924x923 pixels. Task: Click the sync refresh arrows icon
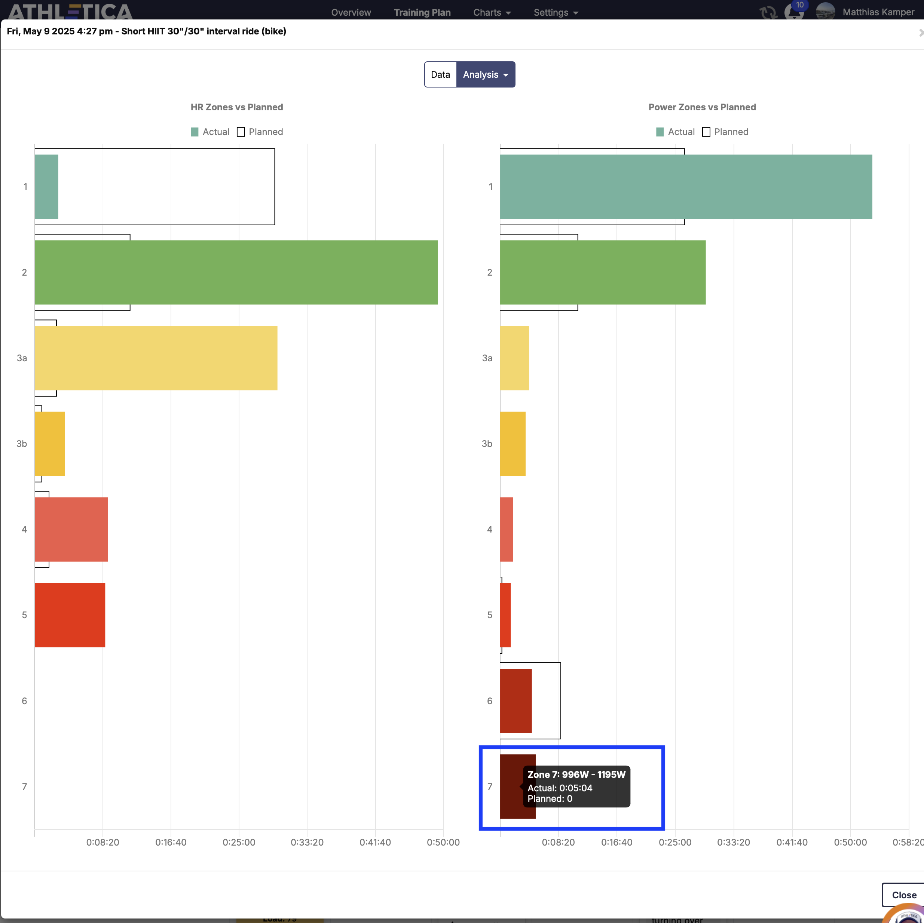tap(768, 12)
